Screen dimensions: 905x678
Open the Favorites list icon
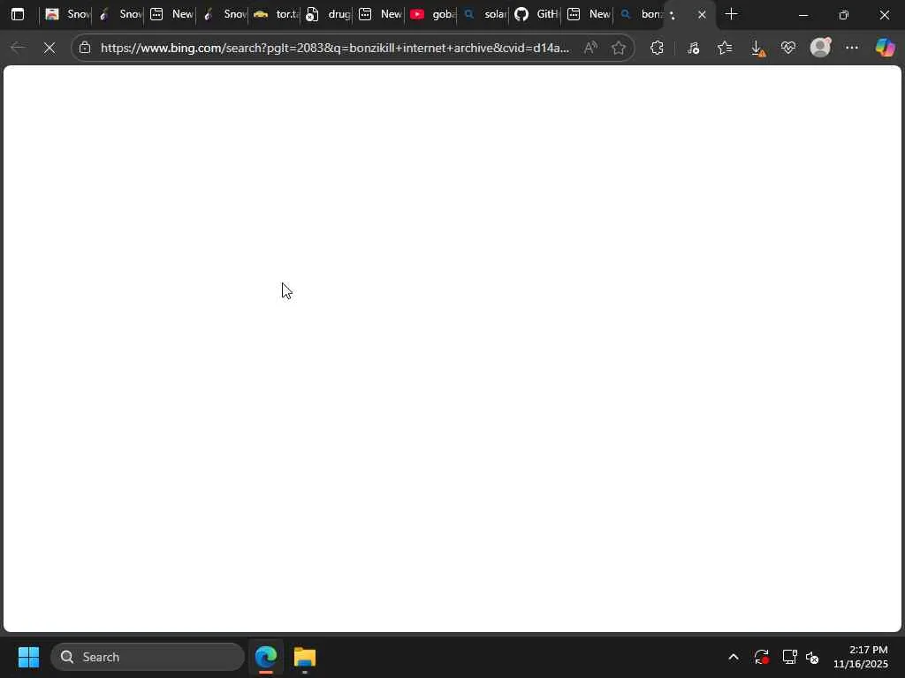click(x=725, y=48)
